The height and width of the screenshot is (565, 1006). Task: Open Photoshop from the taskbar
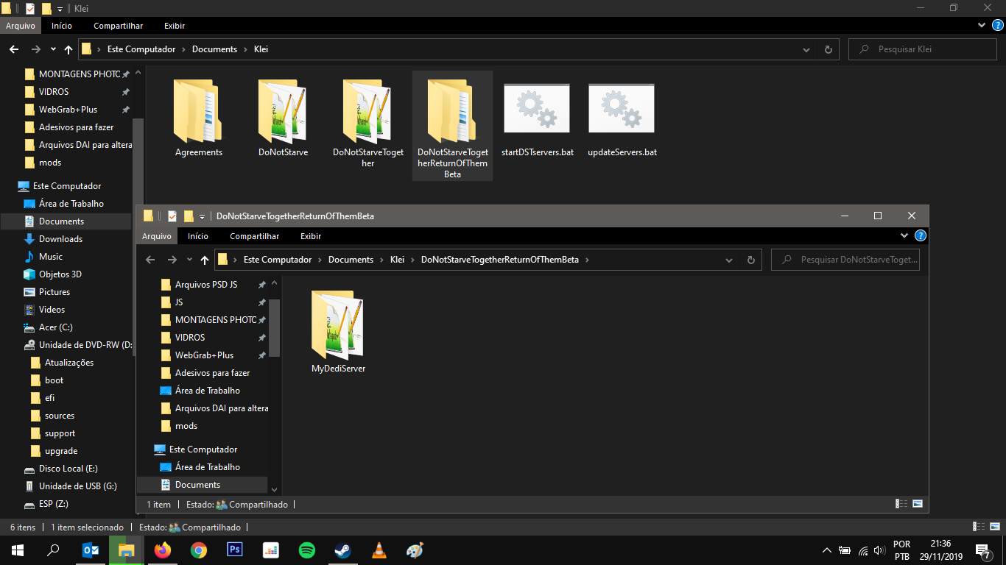point(235,550)
